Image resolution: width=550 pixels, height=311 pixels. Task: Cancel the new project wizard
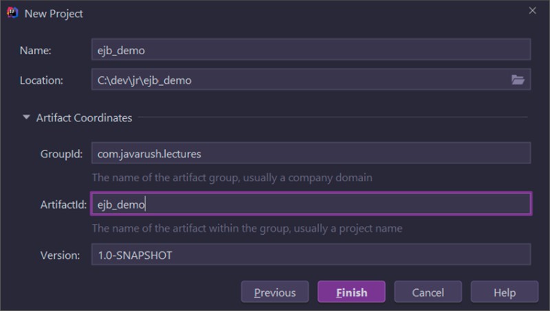[x=428, y=292]
